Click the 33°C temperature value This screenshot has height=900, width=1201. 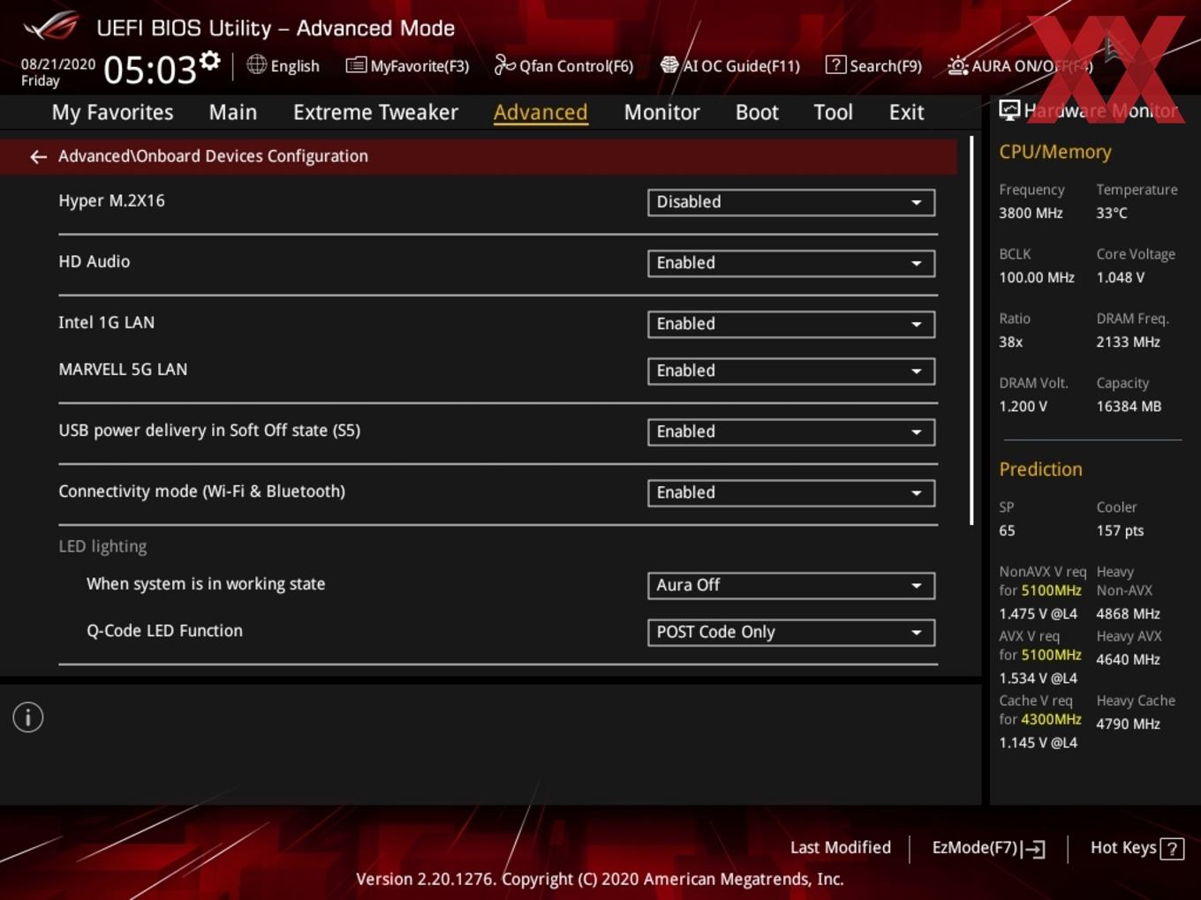click(x=1112, y=213)
